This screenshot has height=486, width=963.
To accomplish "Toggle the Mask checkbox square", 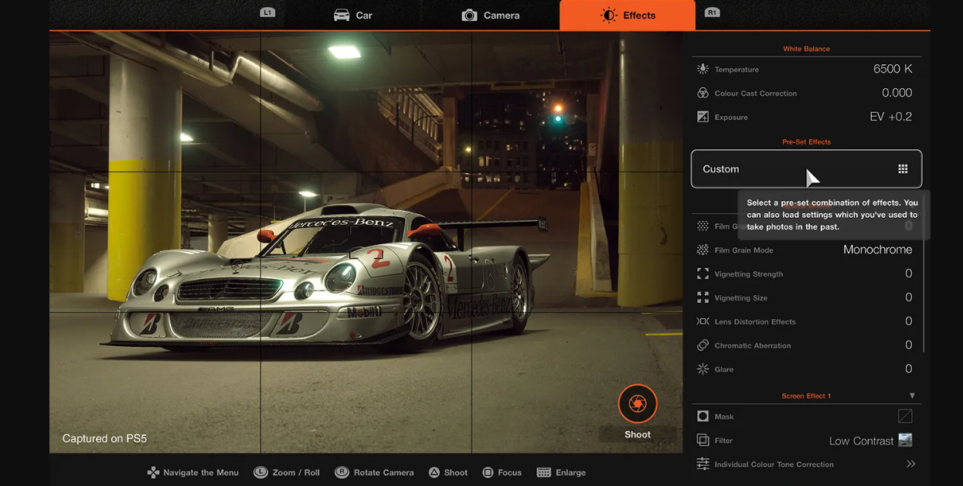I will (x=905, y=416).
